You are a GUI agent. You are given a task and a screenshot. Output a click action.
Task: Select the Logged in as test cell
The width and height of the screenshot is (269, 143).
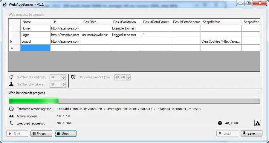pos(126,35)
